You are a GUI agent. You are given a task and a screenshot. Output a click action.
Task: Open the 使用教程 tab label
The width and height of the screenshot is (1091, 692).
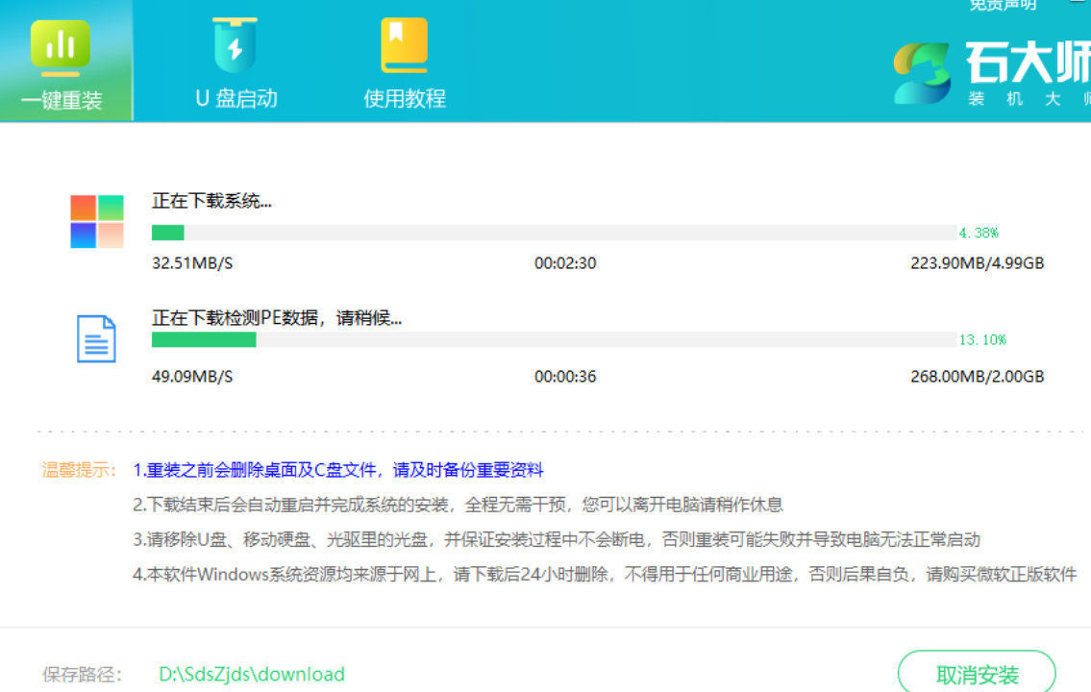[x=404, y=98]
